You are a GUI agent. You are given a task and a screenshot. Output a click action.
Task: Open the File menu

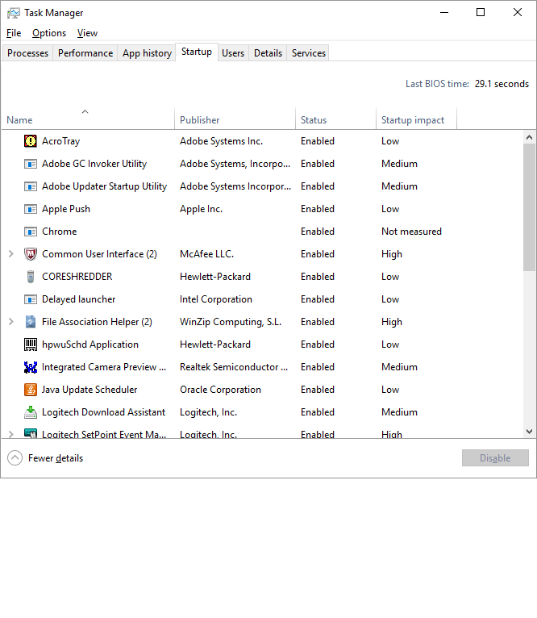[14, 33]
